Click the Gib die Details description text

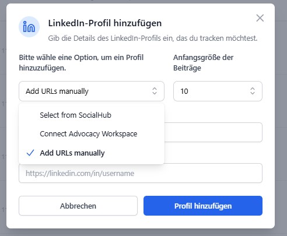[x=153, y=38]
